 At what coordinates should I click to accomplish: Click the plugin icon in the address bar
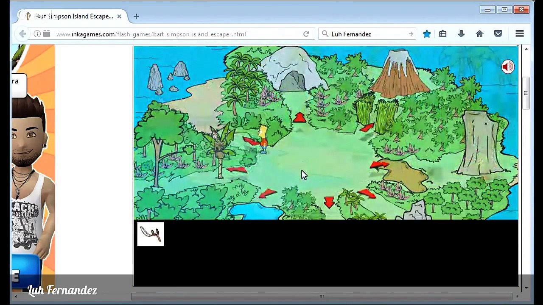click(47, 34)
